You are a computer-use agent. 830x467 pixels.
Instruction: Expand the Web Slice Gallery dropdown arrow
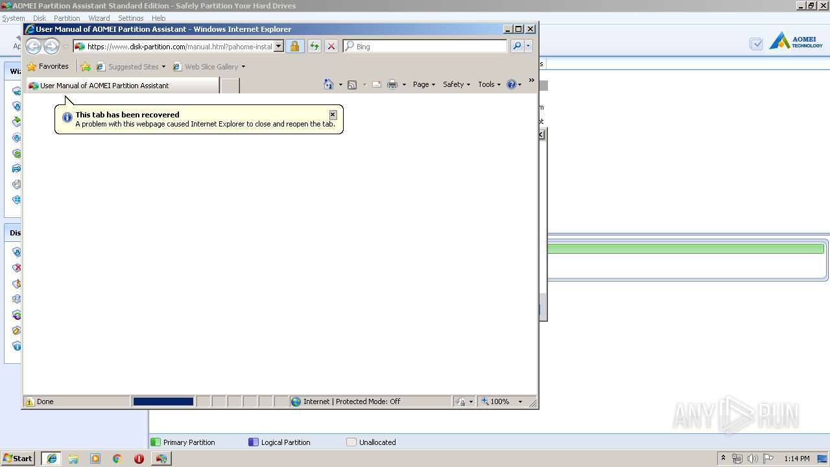pyautogui.click(x=243, y=66)
